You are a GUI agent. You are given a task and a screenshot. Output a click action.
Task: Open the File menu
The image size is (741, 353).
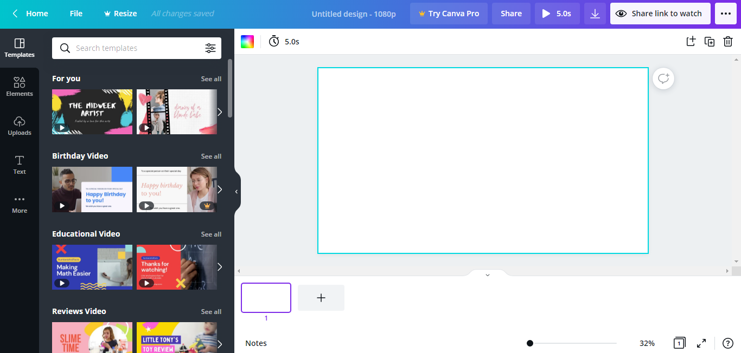point(75,13)
